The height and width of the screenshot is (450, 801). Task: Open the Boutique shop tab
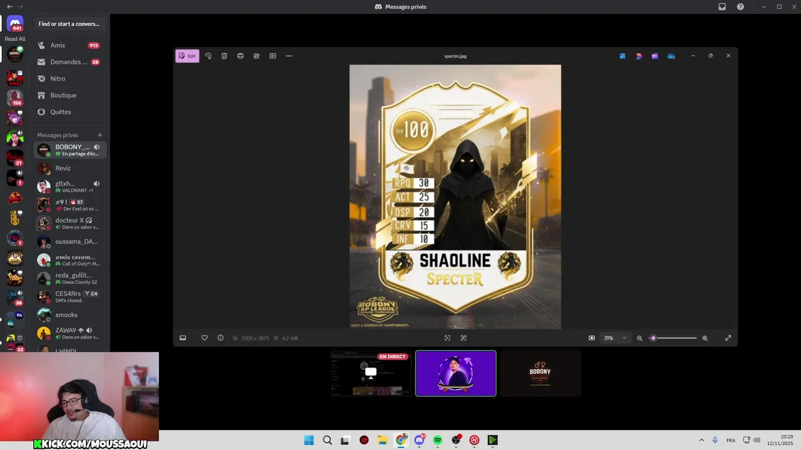click(69, 95)
